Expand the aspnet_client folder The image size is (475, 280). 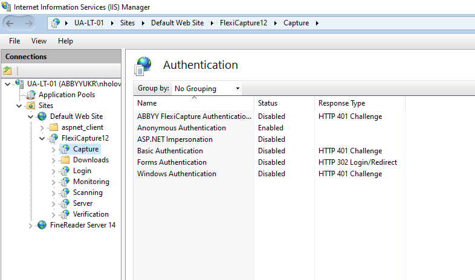[42, 128]
